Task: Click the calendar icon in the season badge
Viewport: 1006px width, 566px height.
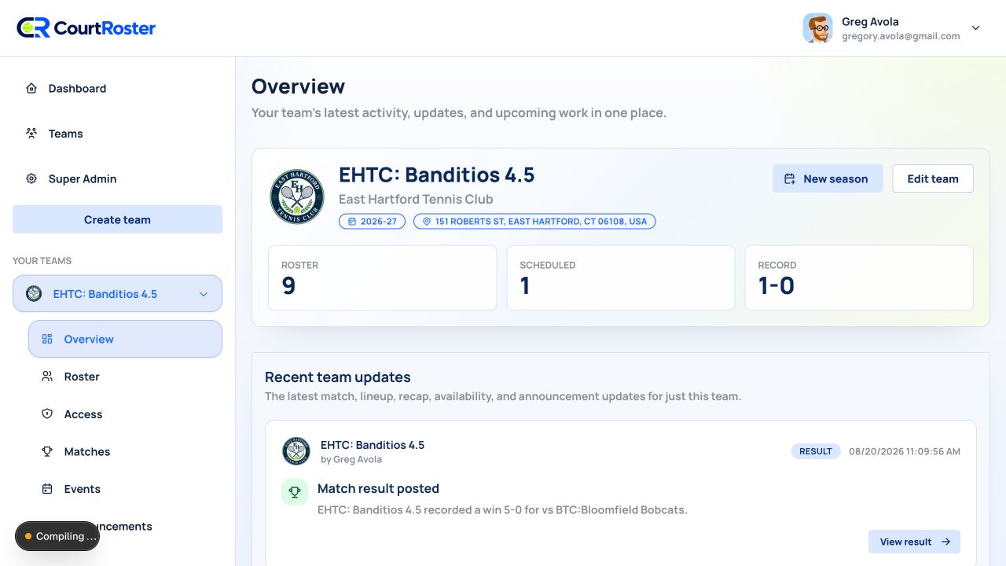Action: pos(352,222)
